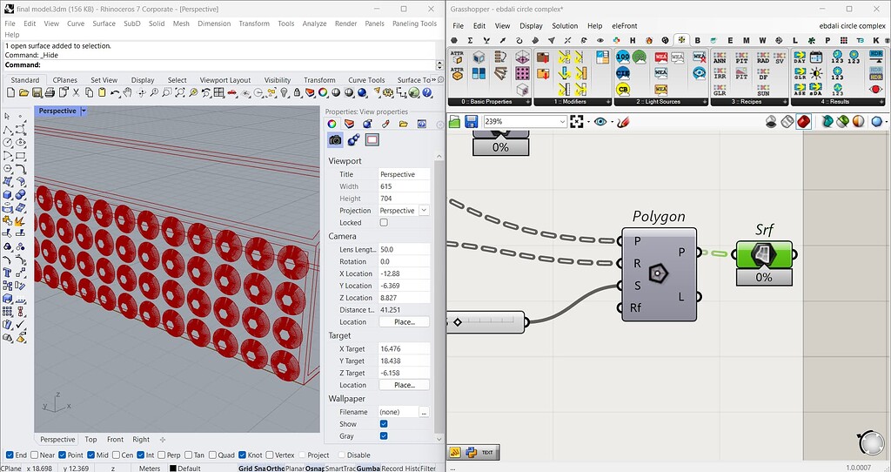
Task: Switch to the Top viewport tab
Action: point(90,439)
